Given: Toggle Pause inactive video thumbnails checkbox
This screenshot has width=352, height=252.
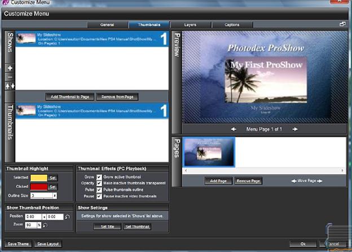Looking at the screenshot, I should point(99,196).
